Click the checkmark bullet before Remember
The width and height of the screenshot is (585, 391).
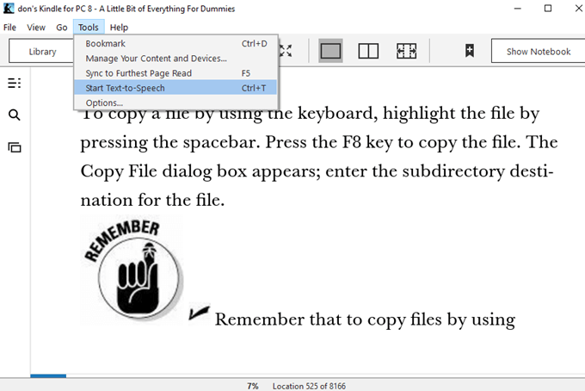[x=200, y=312]
